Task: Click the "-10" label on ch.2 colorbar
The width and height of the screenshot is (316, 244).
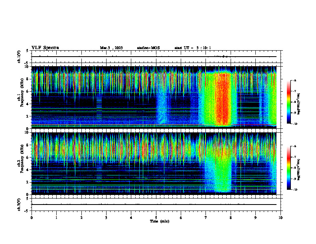Action: [295, 189]
